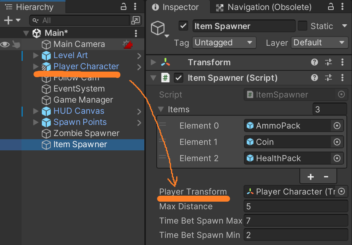352x245 pixels.
Task: Open the scene search window icon beside Hierarchy search
Action: [136, 20]
